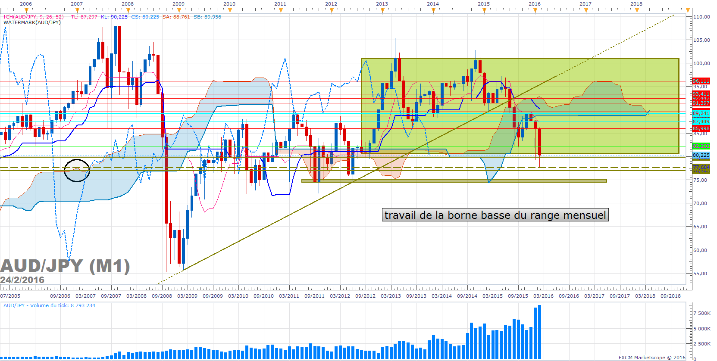This screenshot has width=717, height=361.
Task: Click the olive 77,684 price level tag
Action: (x=701, y=167)
